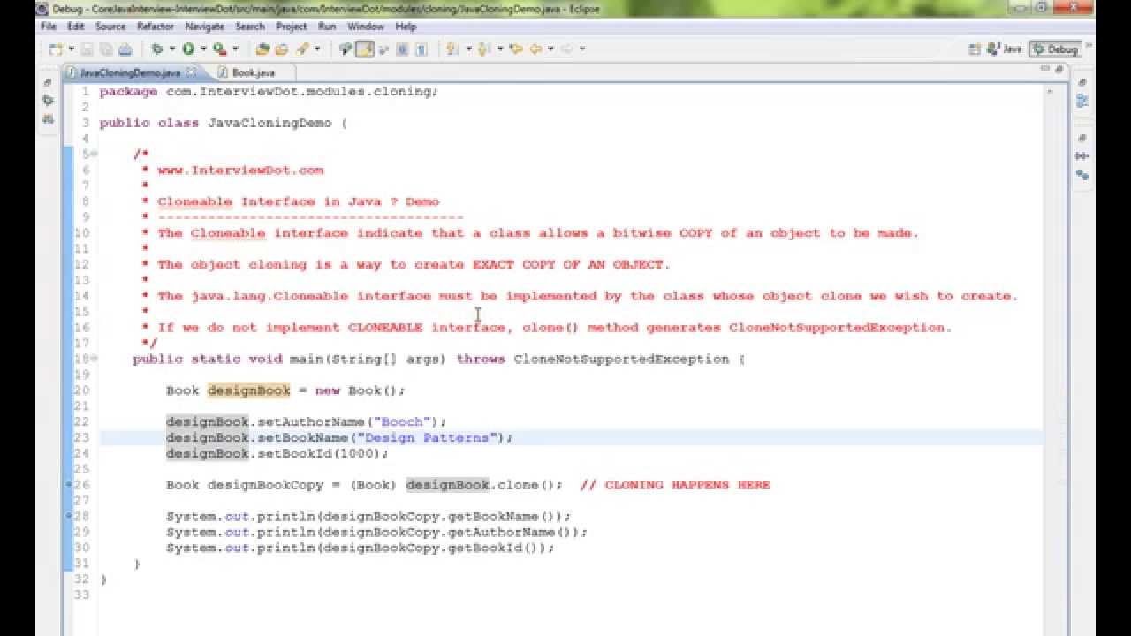
Task: Toggle Word Wrap toolbar button
Action: (383, 49)
